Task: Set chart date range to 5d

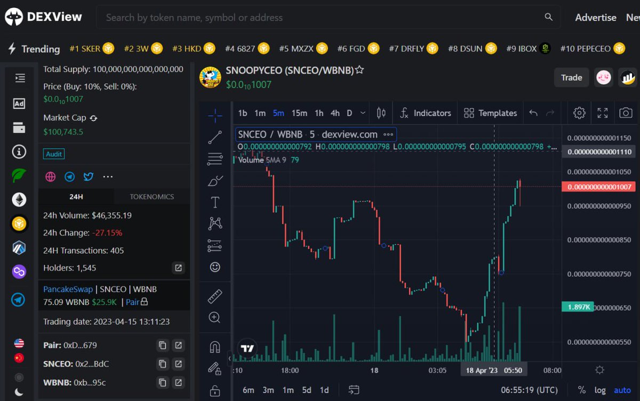Action: coord(306,390)
